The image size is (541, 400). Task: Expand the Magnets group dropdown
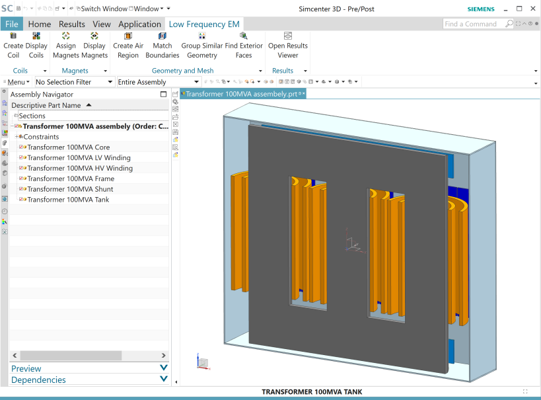coord(105,71)
